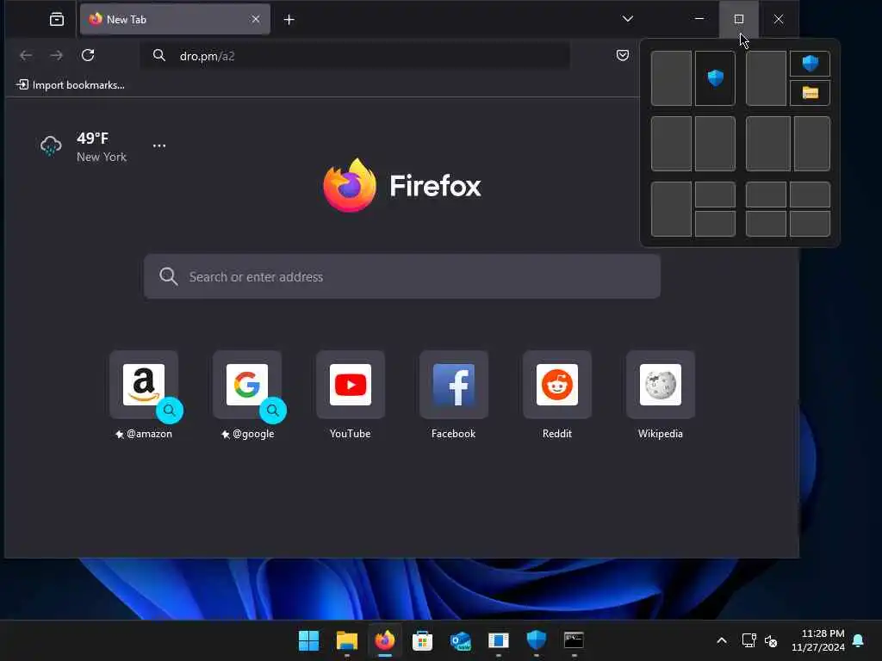
Task: Open File Explorer from the taskbar
Action: click(x=347, y=640)
